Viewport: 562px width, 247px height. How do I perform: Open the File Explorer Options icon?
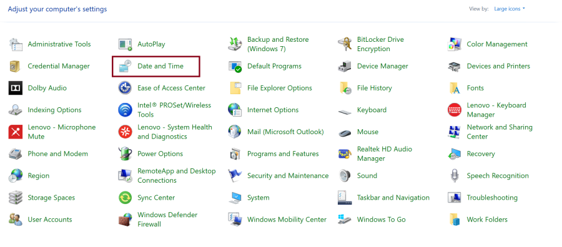pyautogui.click(x=235, y=88)
